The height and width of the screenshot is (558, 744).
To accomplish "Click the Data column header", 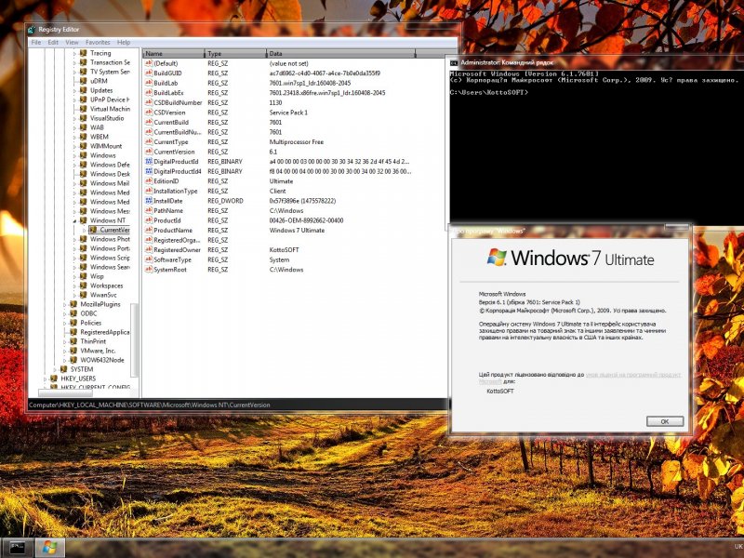I will [340, 54].
